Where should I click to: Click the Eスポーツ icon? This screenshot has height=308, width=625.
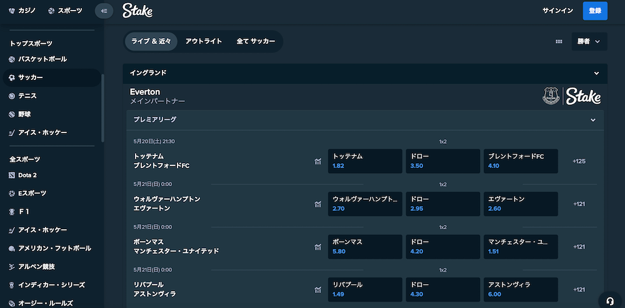(11, 194)
